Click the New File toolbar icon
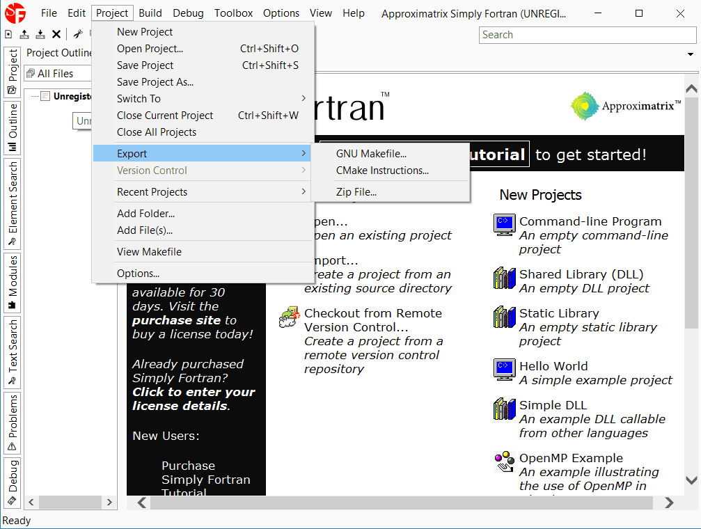 point(8,34)
